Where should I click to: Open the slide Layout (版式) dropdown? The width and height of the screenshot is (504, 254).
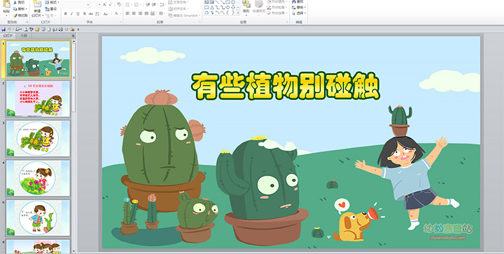point(52,2)
